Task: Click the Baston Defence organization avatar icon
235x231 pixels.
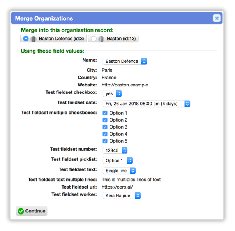Action: pyautogui.click(x=34, y=39)
